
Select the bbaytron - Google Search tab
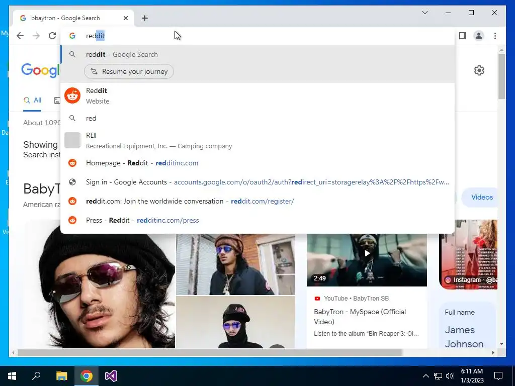tap(74, 18)
